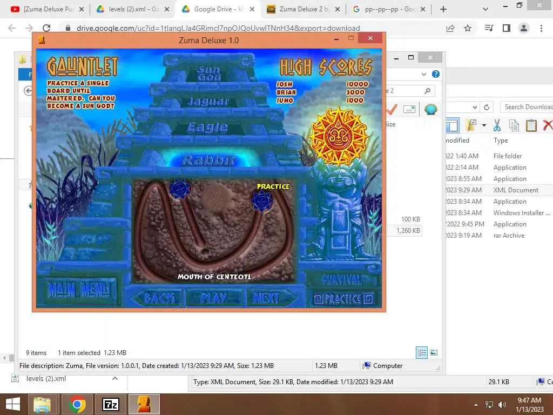Image resolution: width=553 pixels, height=415 pixels.
Task: Click the Search Downloads field
Action: (x=527, y=107)
